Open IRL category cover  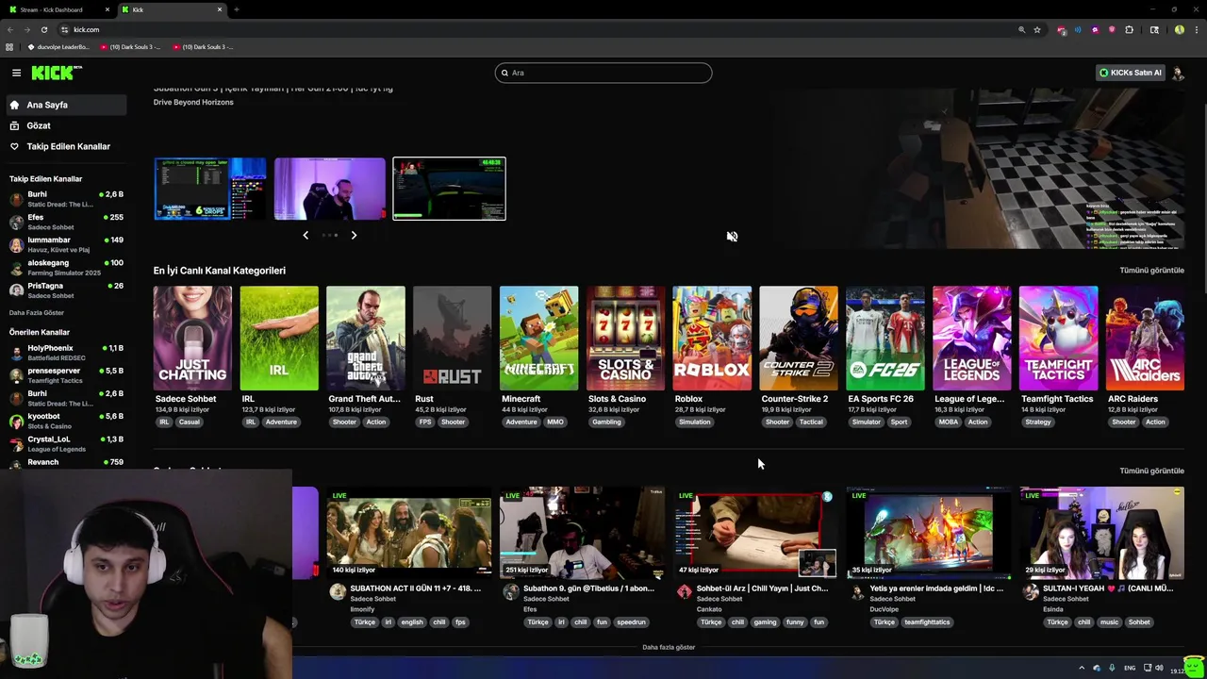point(279,339)
